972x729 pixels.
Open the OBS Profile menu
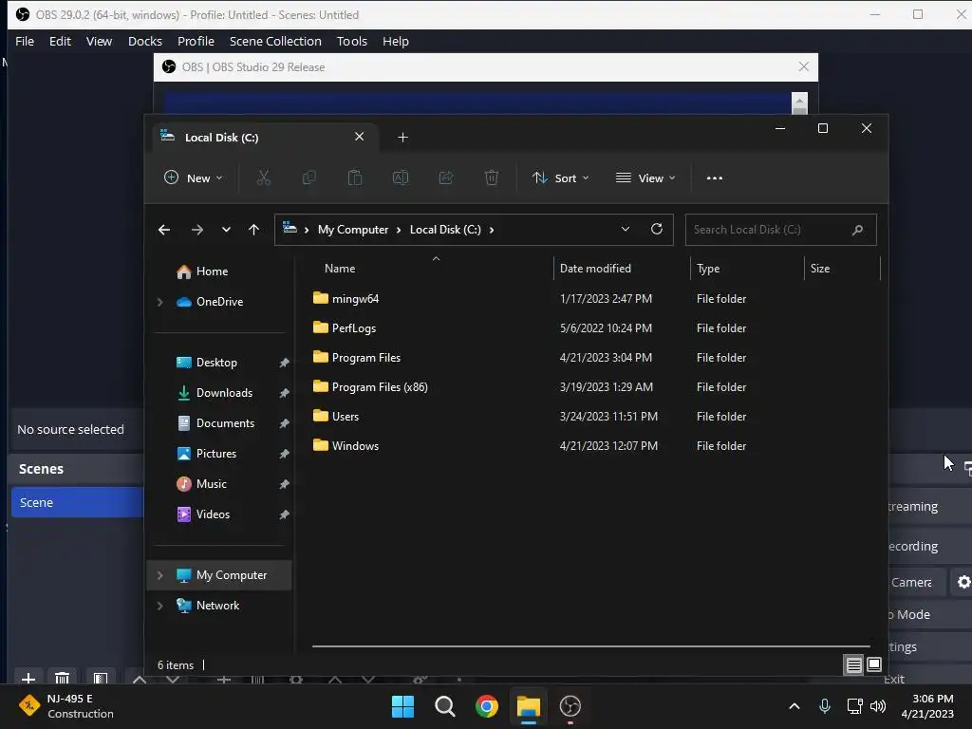coord(196,41)
